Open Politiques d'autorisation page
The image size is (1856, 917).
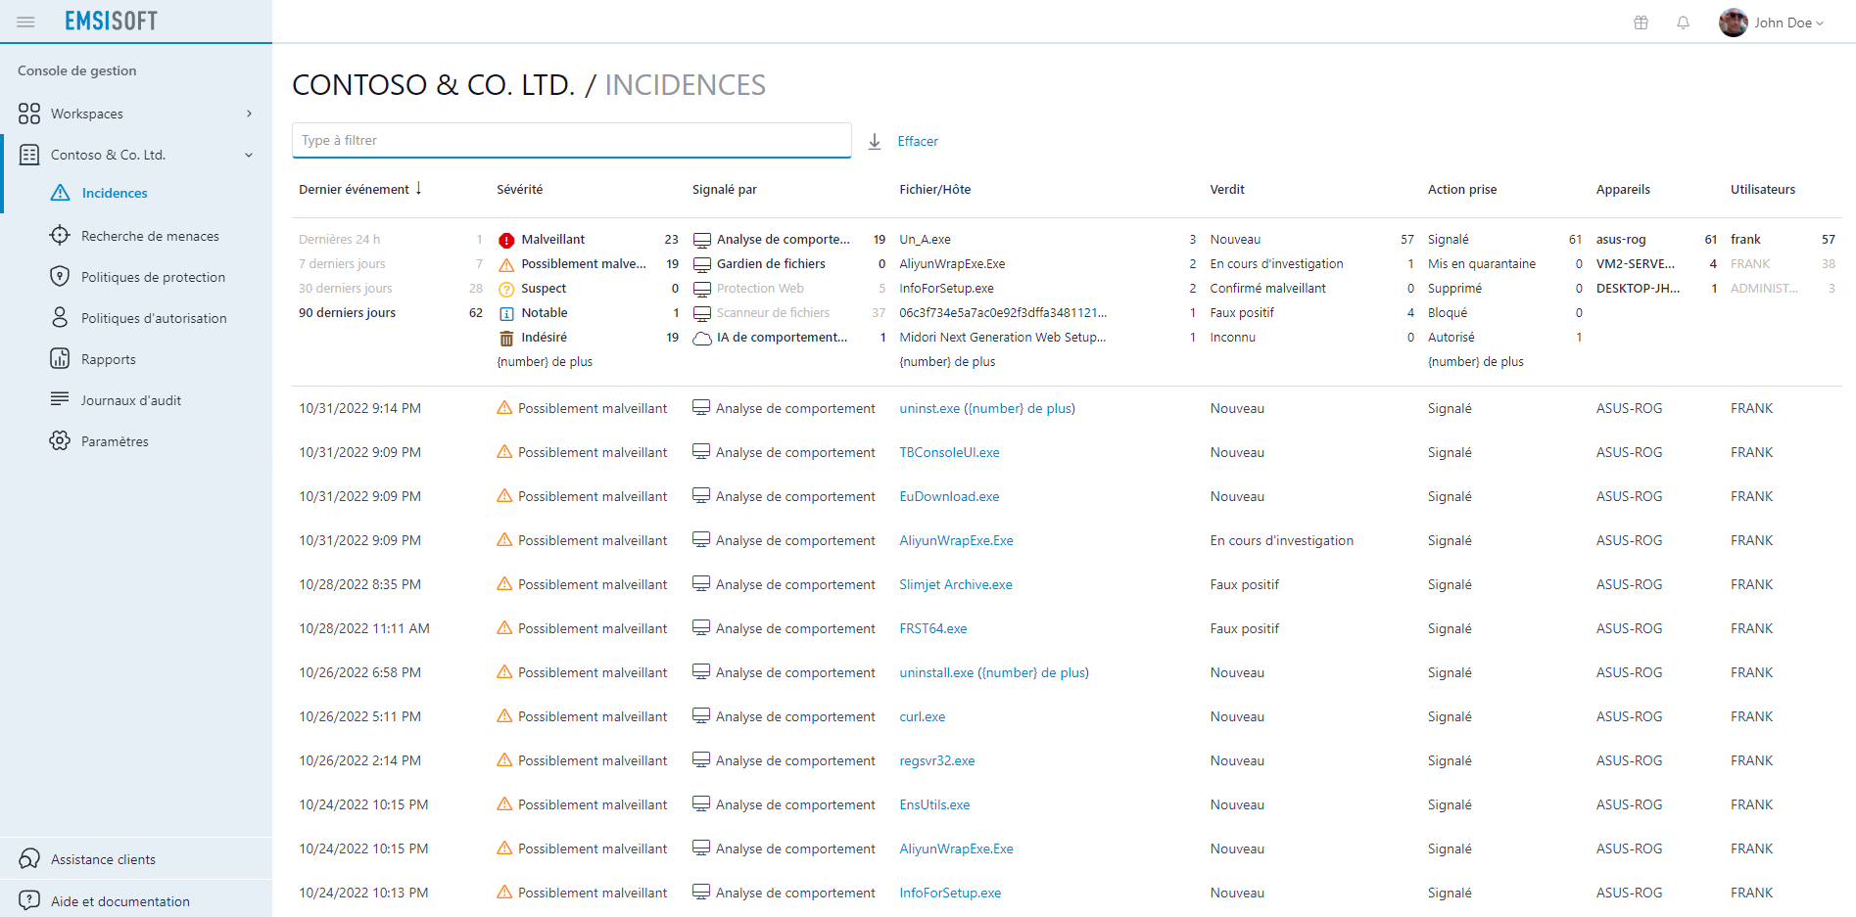click(x=154, y=318)
